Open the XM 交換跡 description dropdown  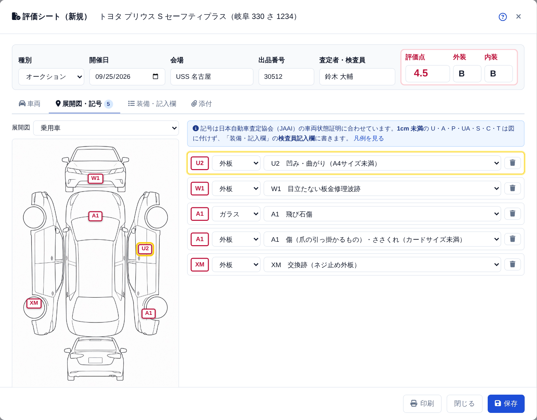(383, 265)
